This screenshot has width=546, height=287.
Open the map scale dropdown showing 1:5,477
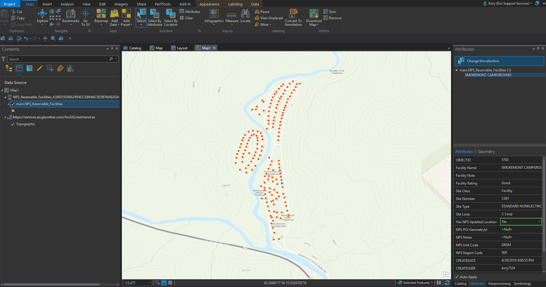coord(150,283)
